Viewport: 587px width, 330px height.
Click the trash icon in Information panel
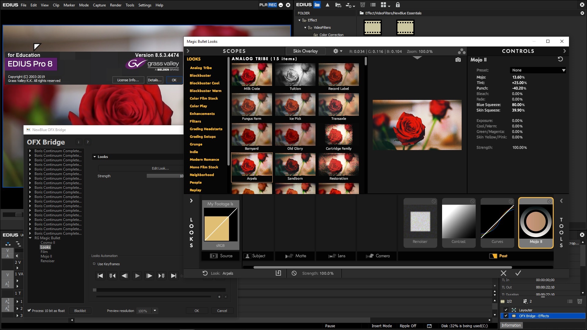(x=580, y=301)
